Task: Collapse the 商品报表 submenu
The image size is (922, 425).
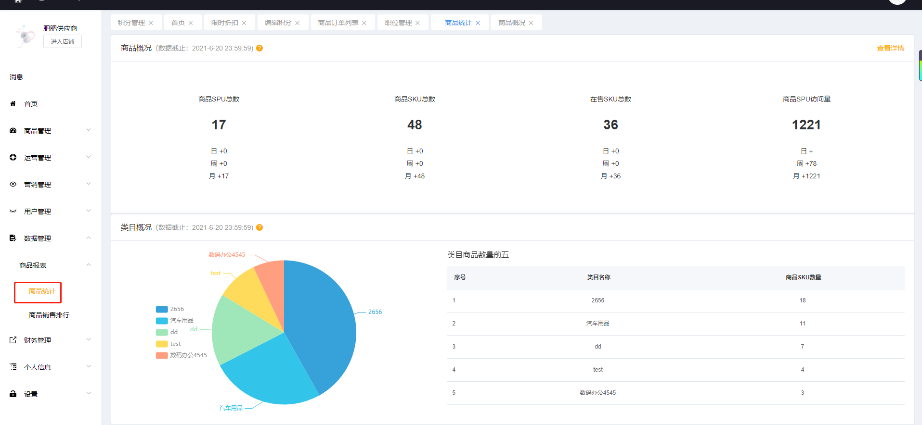Action: [x=89, y=264]
